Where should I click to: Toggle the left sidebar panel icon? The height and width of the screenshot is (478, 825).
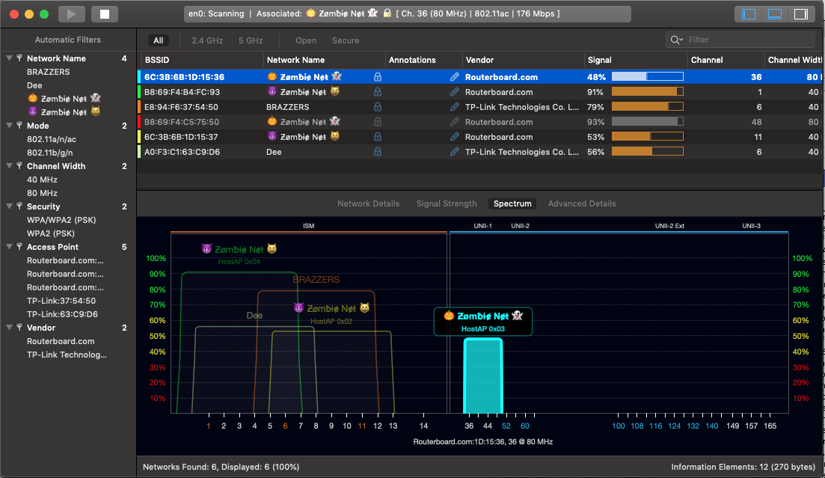748,14
